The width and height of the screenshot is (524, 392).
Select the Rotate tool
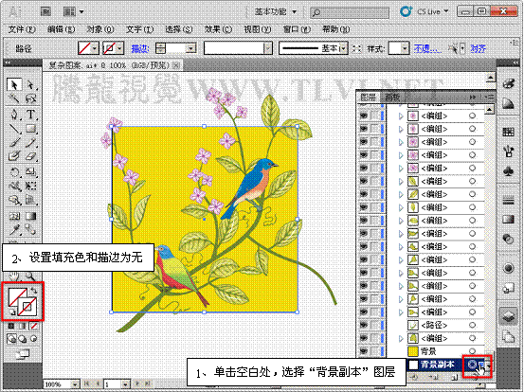14,172
